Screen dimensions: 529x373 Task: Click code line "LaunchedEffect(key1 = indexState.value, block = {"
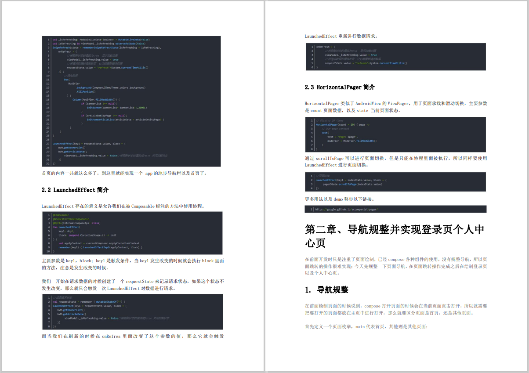(x=351, y=180)
